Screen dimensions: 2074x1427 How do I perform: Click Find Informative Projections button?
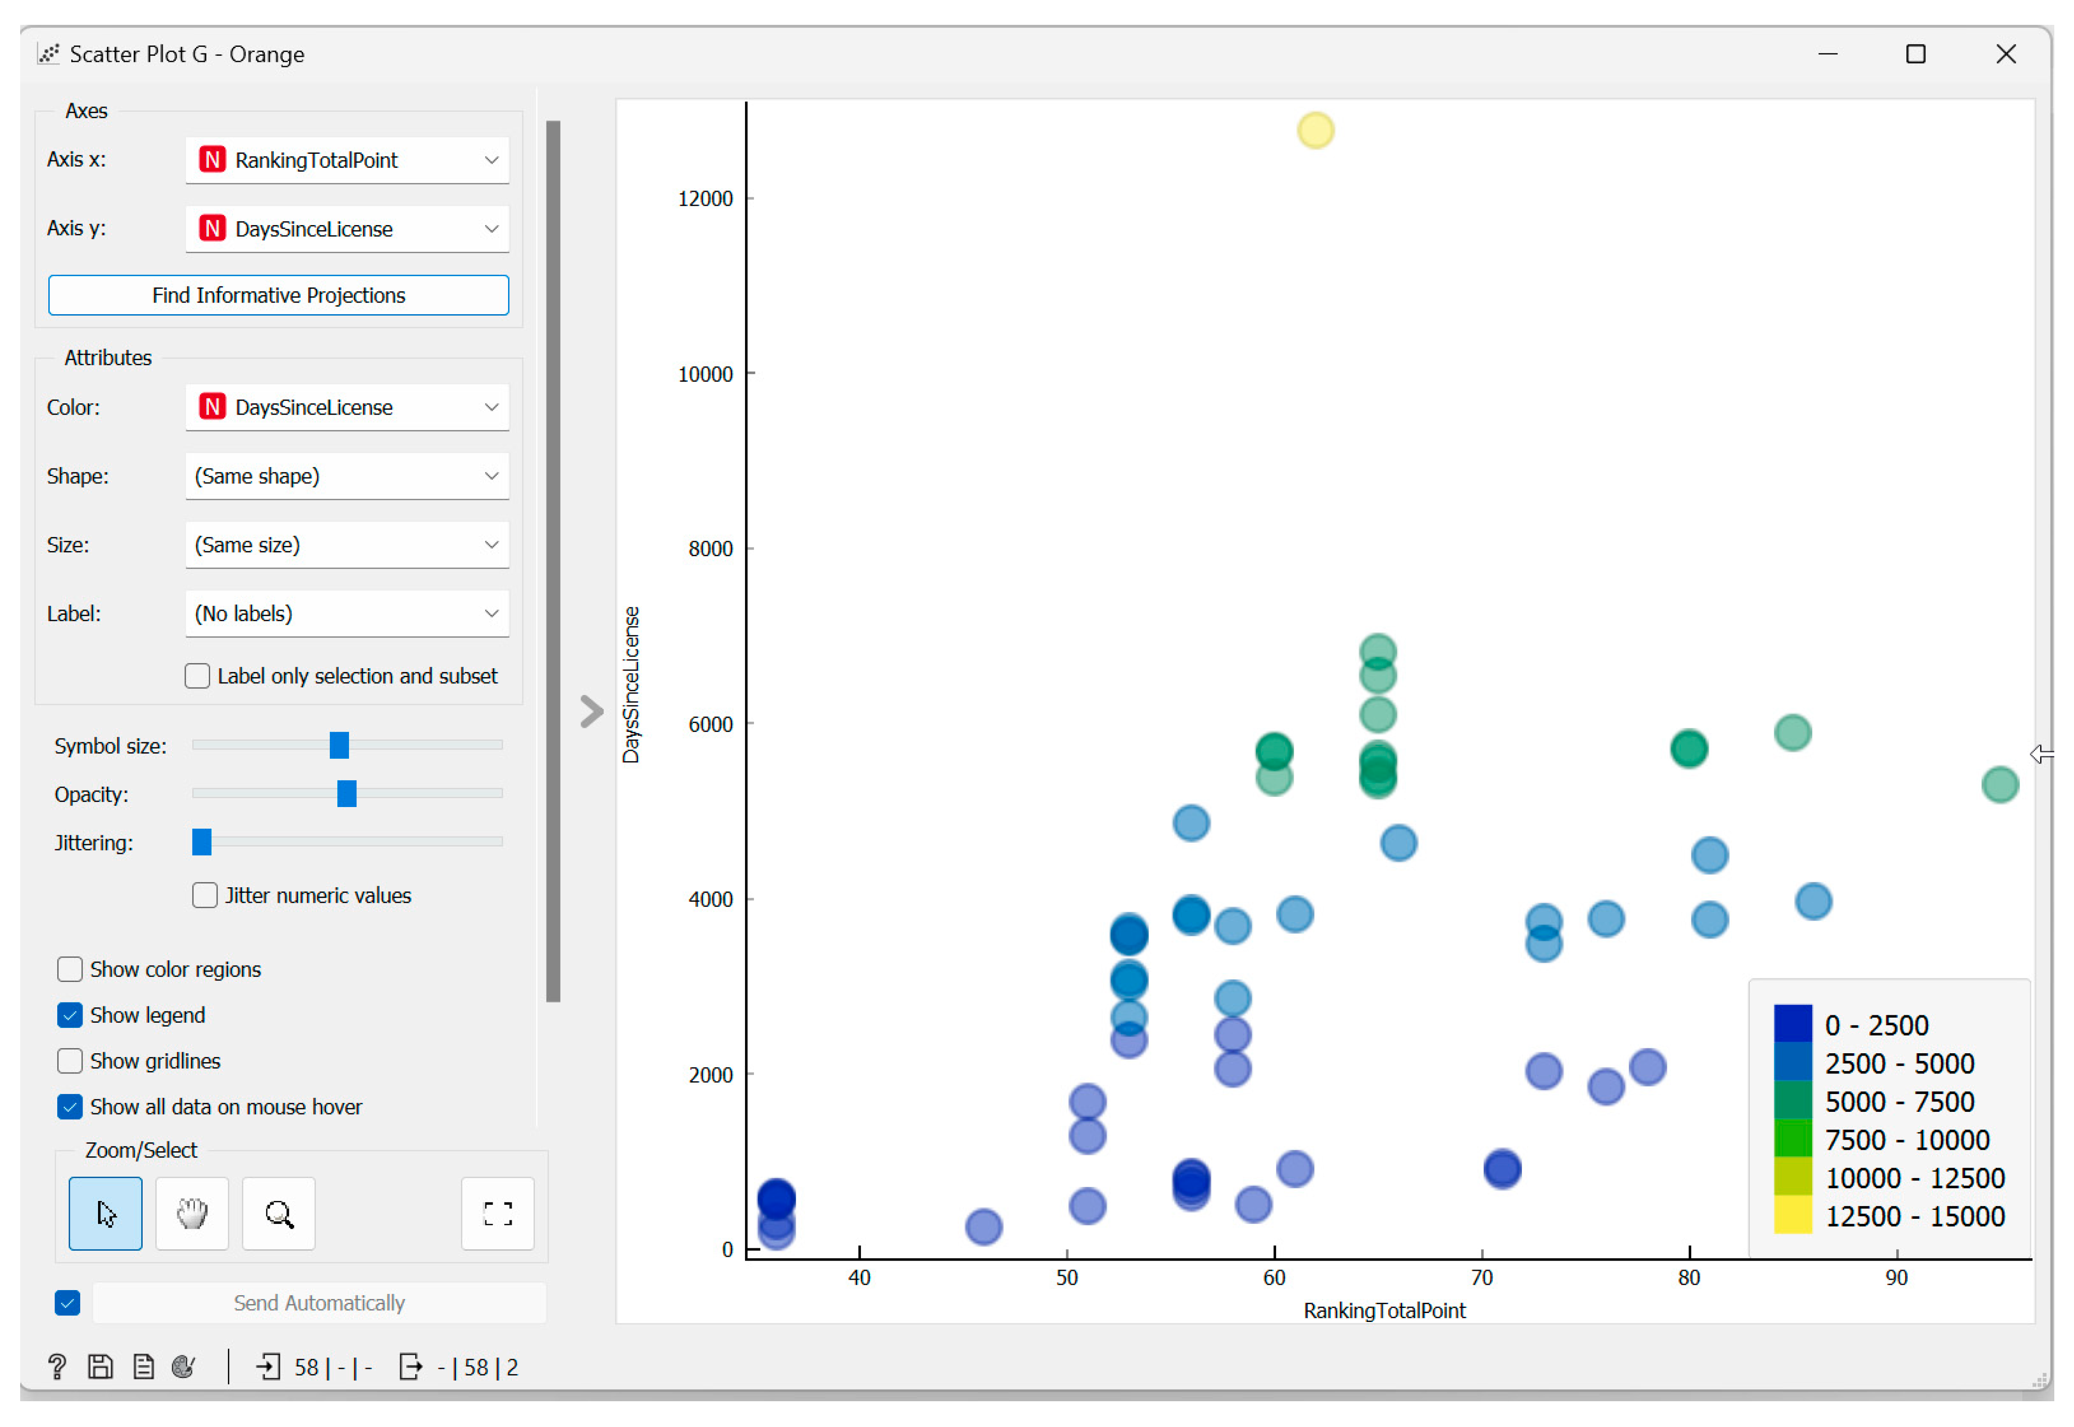(278, 295)
